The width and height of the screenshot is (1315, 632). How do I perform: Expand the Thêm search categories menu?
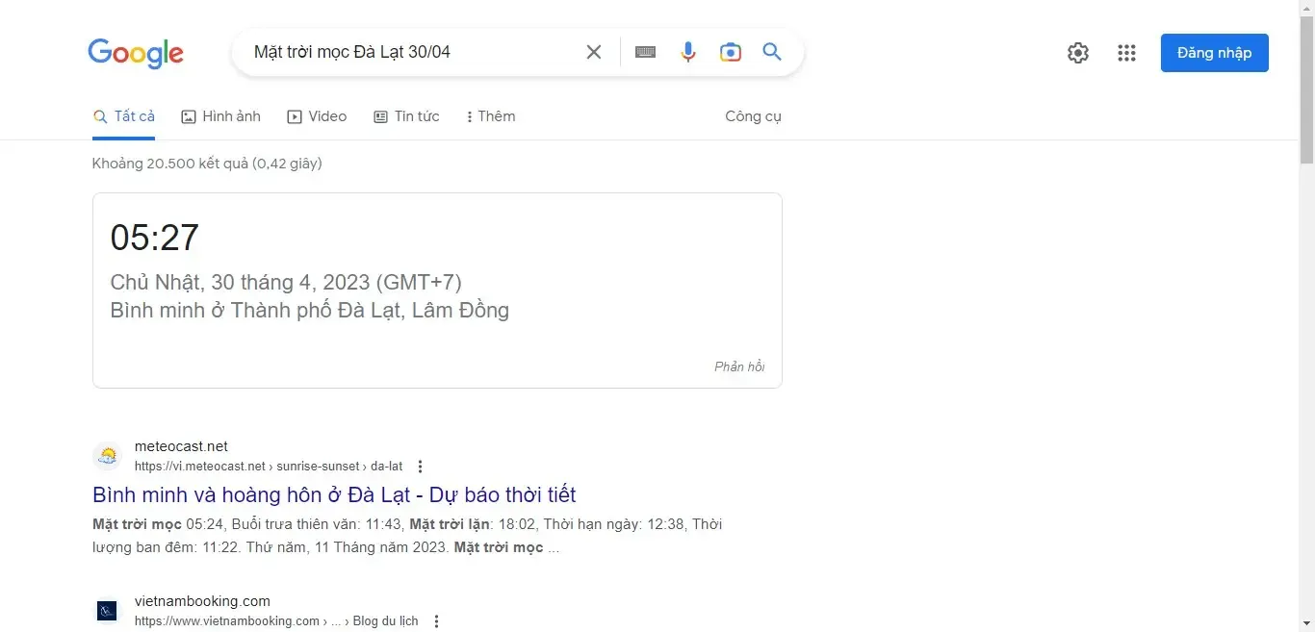click(490, 115)
